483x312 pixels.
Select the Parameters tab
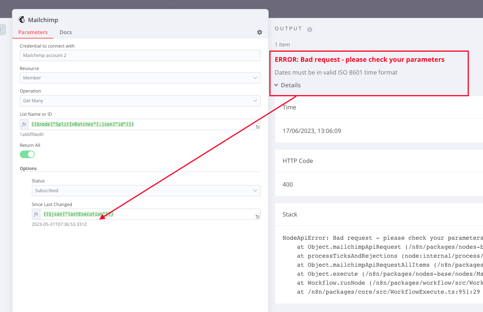point(33,32)
